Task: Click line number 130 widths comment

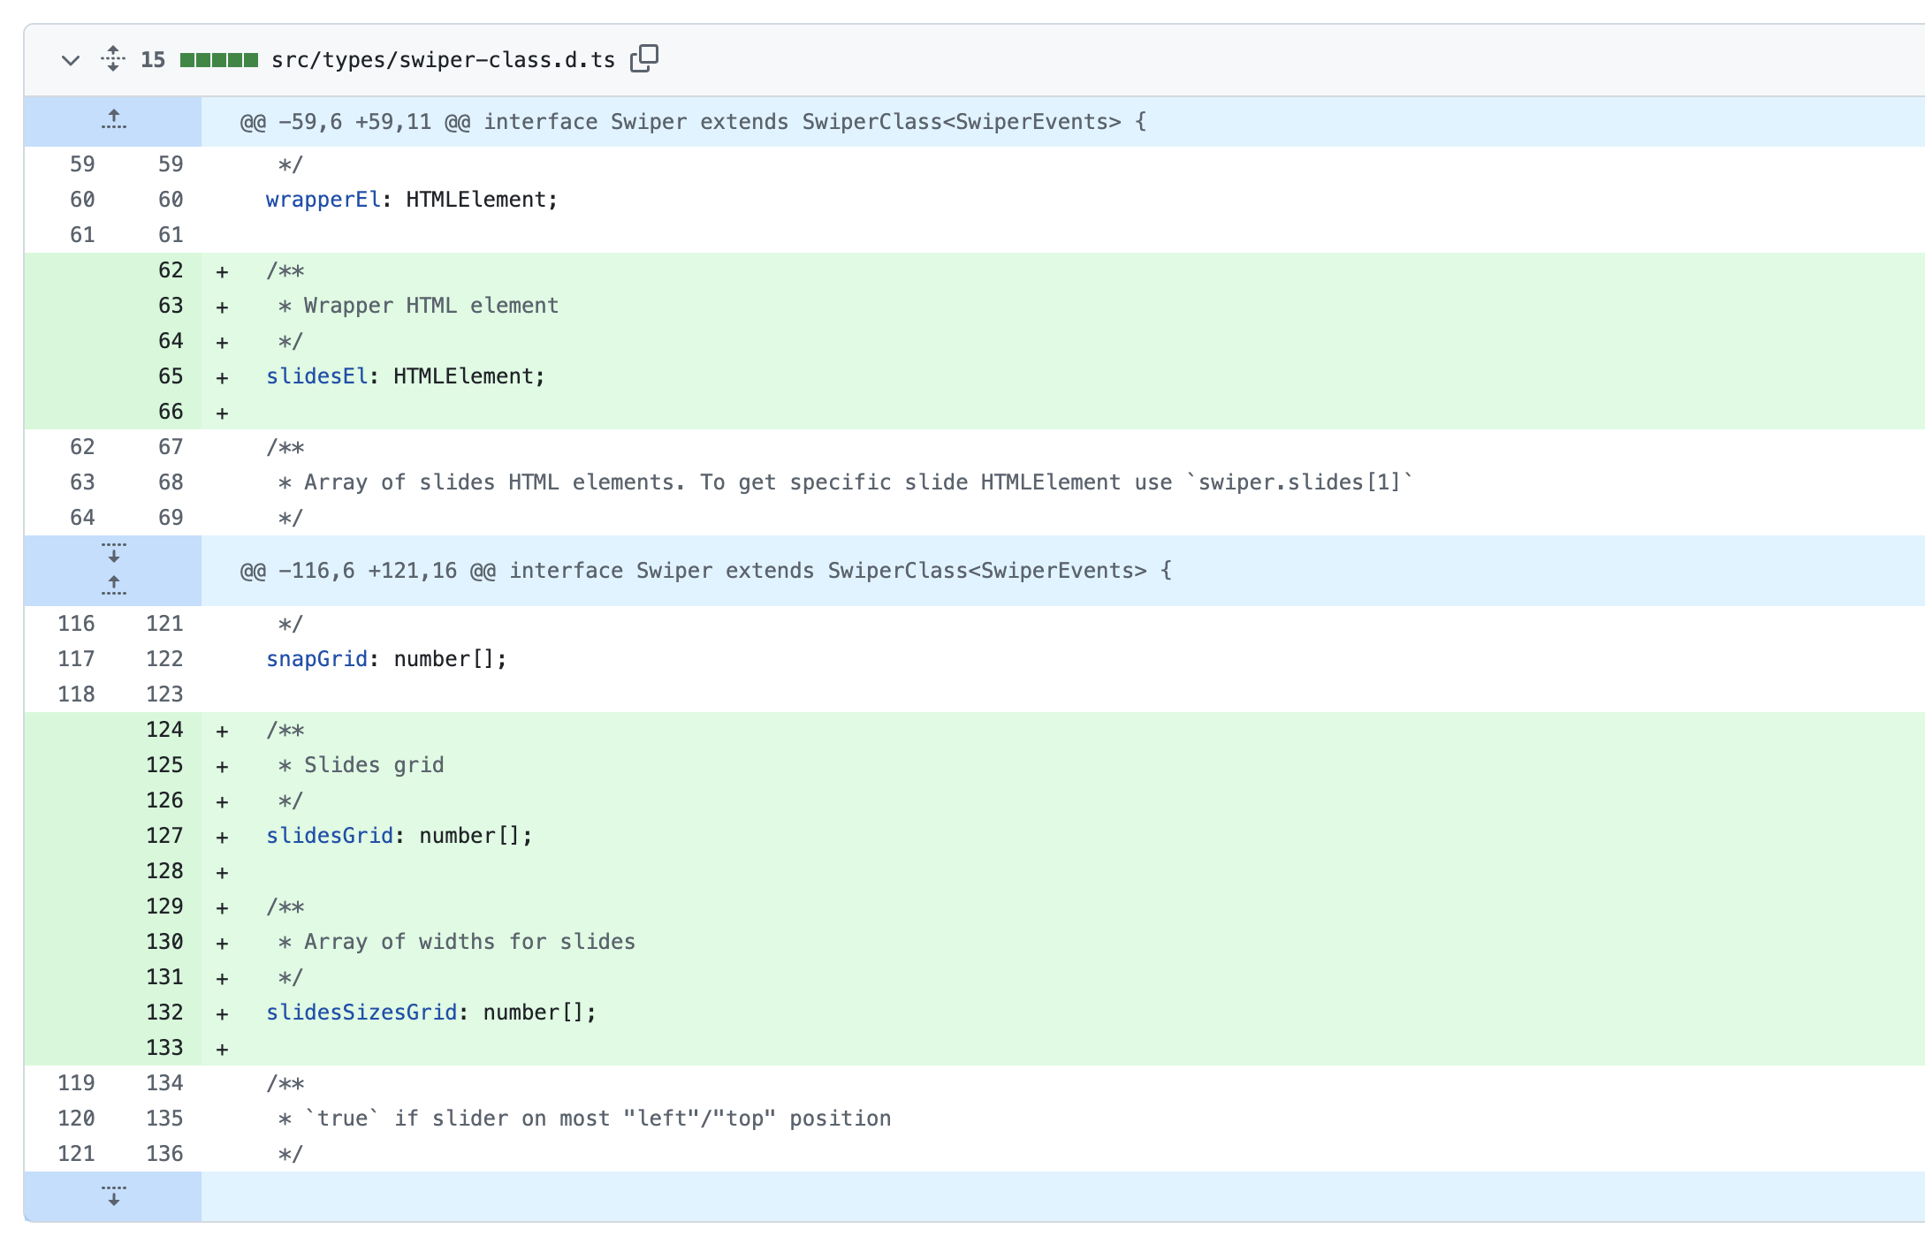Action: pyautogui.click(x=165, y=942)
